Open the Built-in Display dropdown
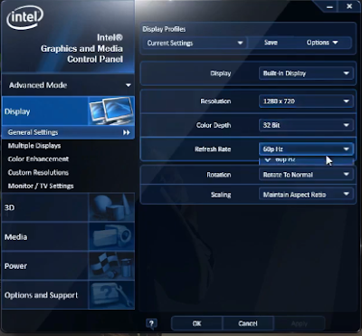The height and width of the screenshot is (336, 362). pyautogui.click(x=306, y=73)
